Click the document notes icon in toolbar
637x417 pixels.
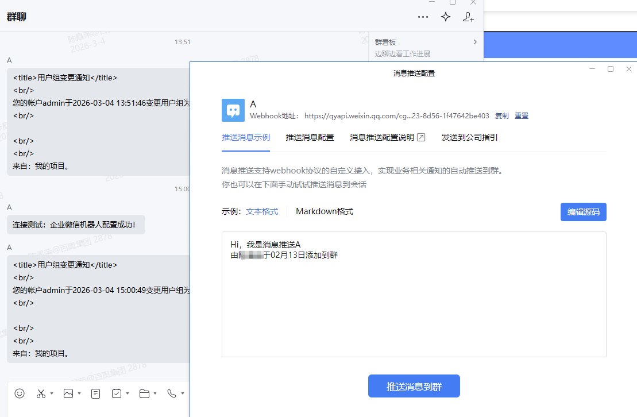[x=96, y=393]
